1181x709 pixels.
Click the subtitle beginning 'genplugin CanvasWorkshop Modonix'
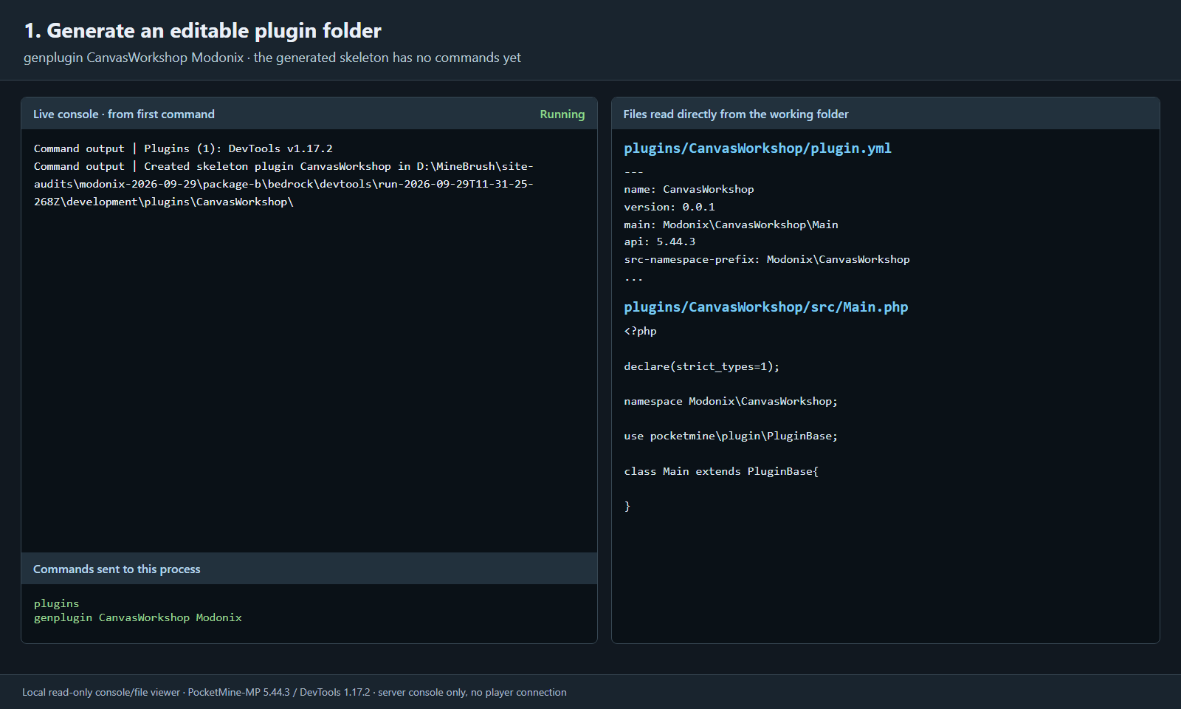[272, 58]
